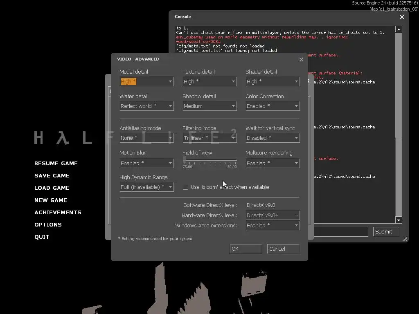The width and height of the screenshot is (419, 314).
Task: Click the red 'env_cubemap used on world geometry' line
Action: click(x=262, y=37)
